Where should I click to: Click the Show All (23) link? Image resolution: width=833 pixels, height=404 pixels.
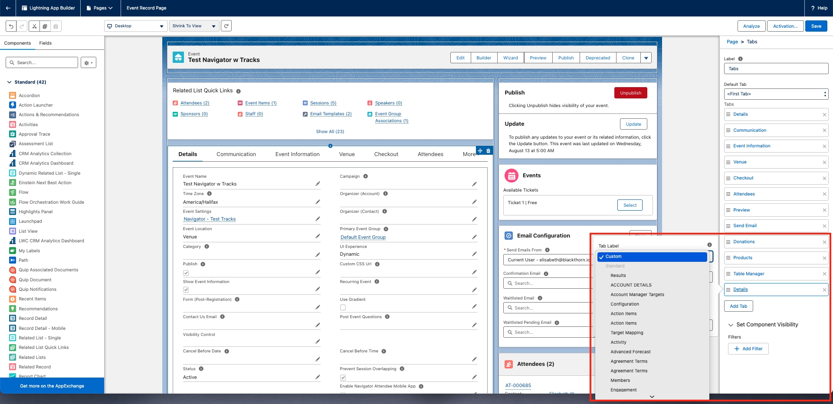tap(330, 132)
